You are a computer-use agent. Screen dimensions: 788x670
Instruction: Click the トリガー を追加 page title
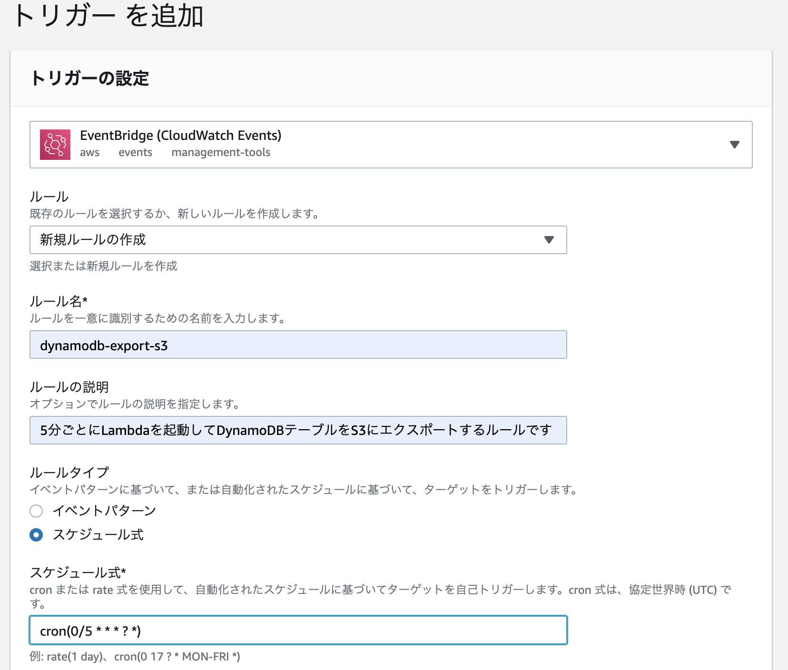pos(108,15)
